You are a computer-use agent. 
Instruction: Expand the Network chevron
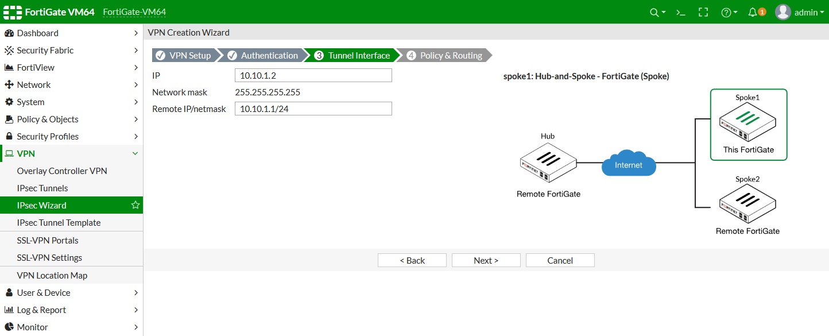point(136,85)
